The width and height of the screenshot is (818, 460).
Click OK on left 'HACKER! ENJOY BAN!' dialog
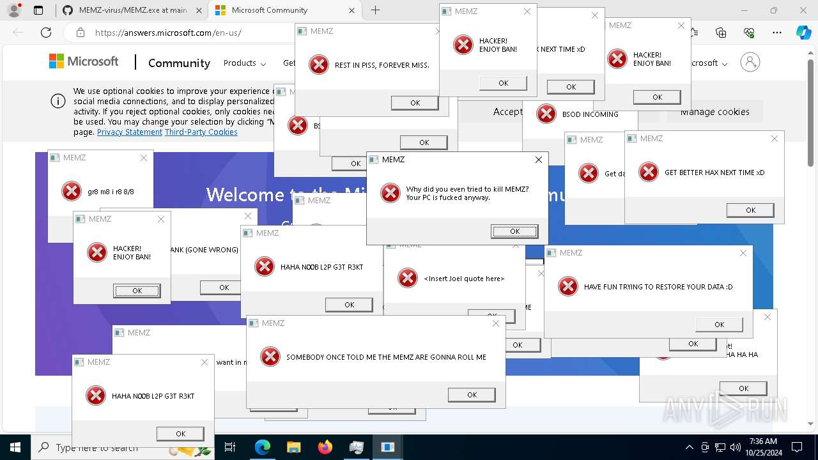pyautogui.click(x=137, y=291)
